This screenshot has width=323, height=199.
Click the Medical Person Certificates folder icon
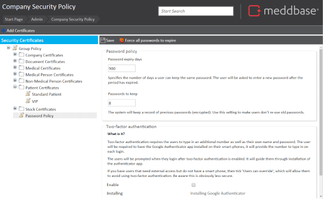(22, 74)
